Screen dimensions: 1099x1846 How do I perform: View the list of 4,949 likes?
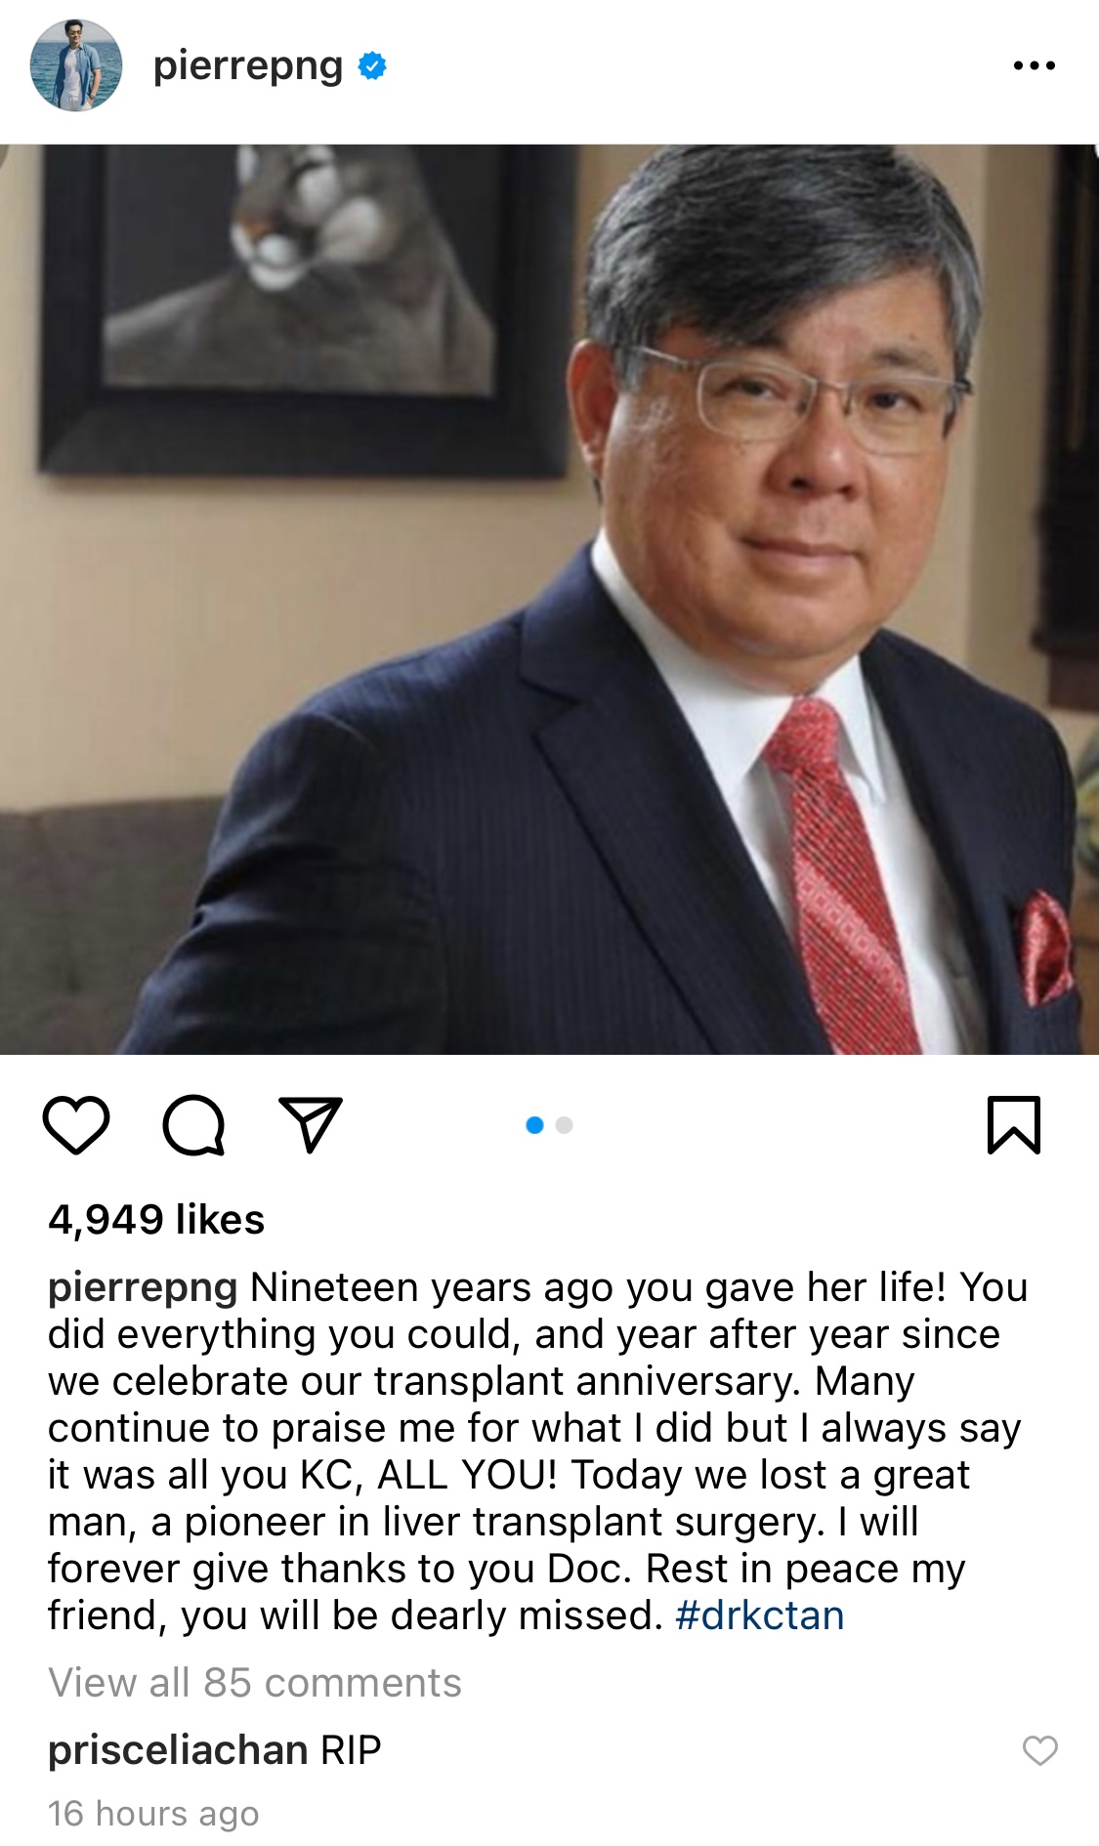pyautogui.click(x=156, y=1219)
